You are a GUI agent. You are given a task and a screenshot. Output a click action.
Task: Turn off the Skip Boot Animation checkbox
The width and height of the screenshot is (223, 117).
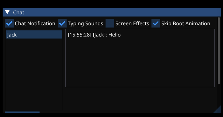pos(156,23)
